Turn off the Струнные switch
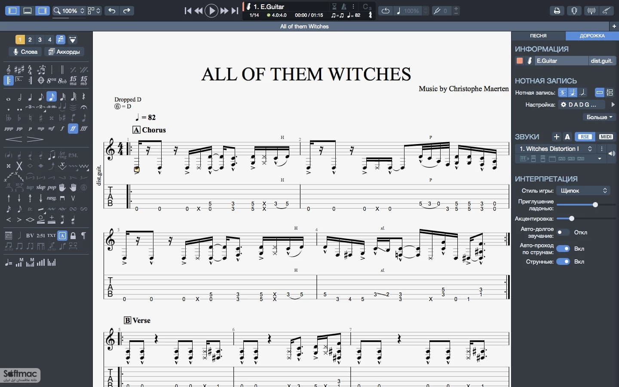Image resolution: width=619 pixels, height=387 pixels. [x=563, y=261]
